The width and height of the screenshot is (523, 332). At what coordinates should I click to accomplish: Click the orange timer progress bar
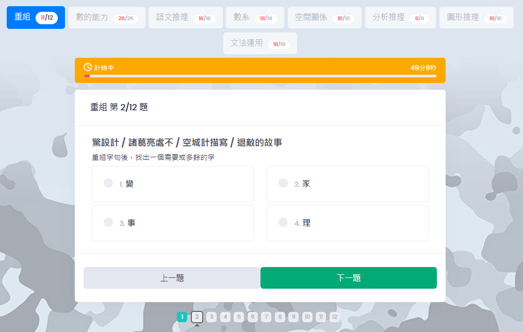(x=260, y=76)
